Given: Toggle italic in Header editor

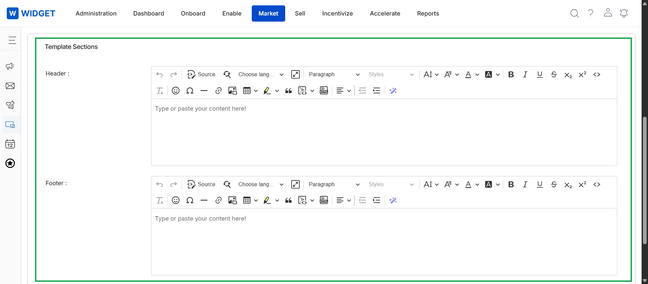Looking at the screenshot, I should point(525,75).
